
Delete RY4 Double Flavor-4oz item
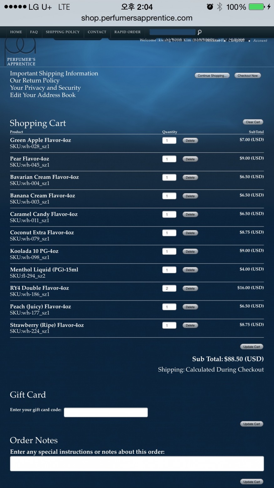pos(190,288)
